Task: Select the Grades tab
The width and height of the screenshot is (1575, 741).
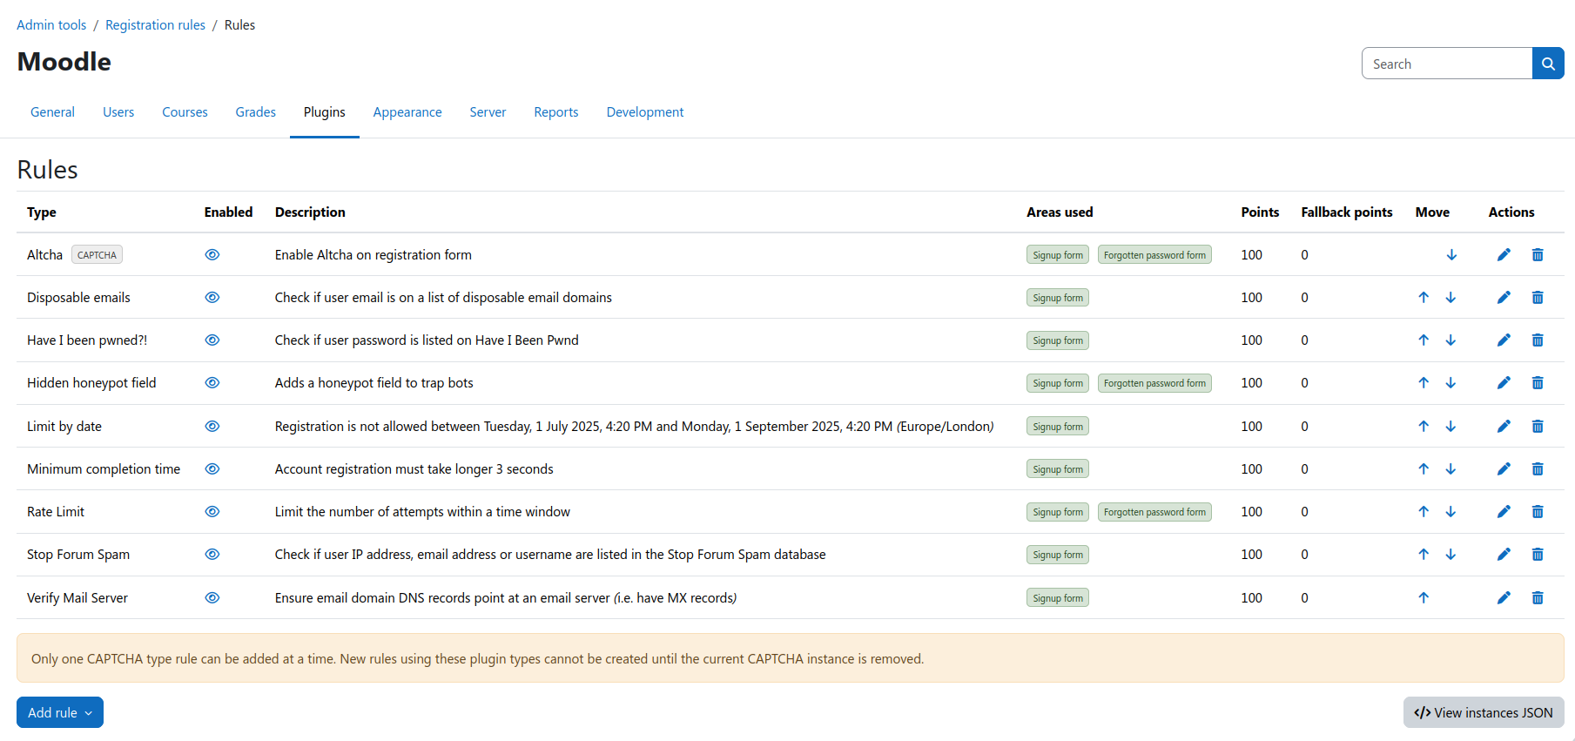Action: pyautogui.click(x=256, y=112)
